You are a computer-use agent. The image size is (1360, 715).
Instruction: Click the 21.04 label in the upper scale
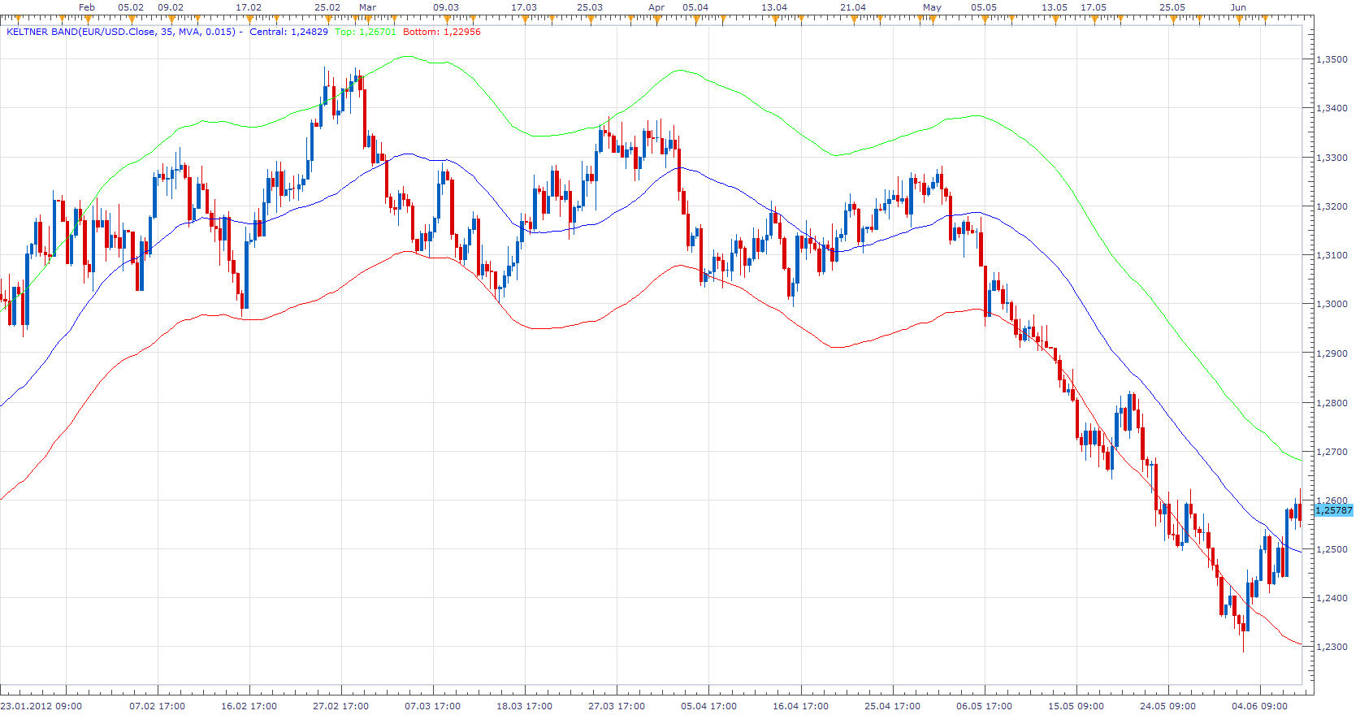click(x=853, y=7)
